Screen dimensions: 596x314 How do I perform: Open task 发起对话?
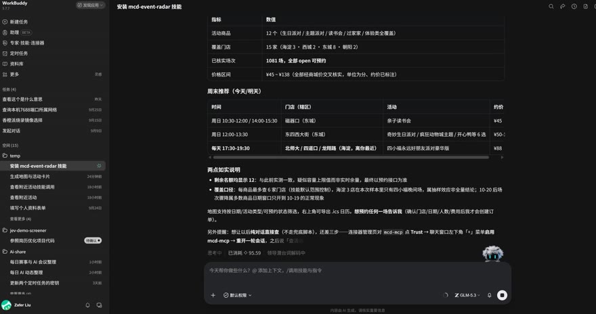coord(12,131)
